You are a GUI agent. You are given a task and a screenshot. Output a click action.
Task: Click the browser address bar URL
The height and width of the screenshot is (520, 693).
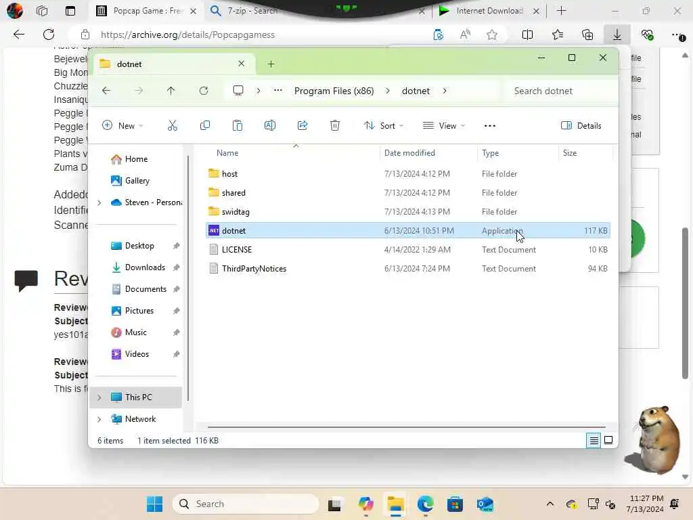pos(187,35)
